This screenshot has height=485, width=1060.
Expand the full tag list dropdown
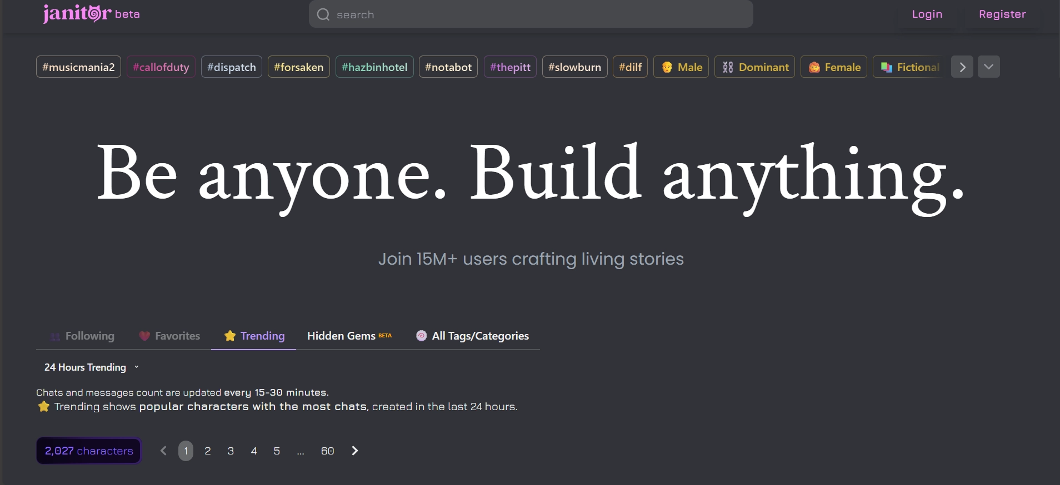(x=989, y=67)
